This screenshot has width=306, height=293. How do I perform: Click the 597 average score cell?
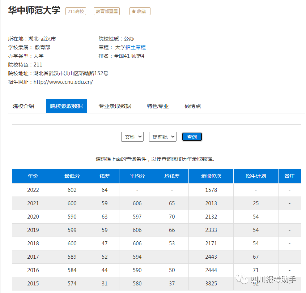coord(137,216)
